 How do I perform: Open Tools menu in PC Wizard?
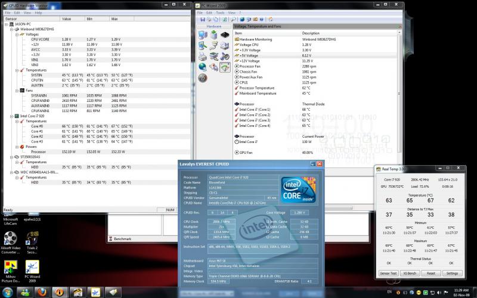pos(220,13)
